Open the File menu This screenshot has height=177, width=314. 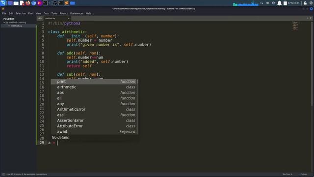[4, 13]
